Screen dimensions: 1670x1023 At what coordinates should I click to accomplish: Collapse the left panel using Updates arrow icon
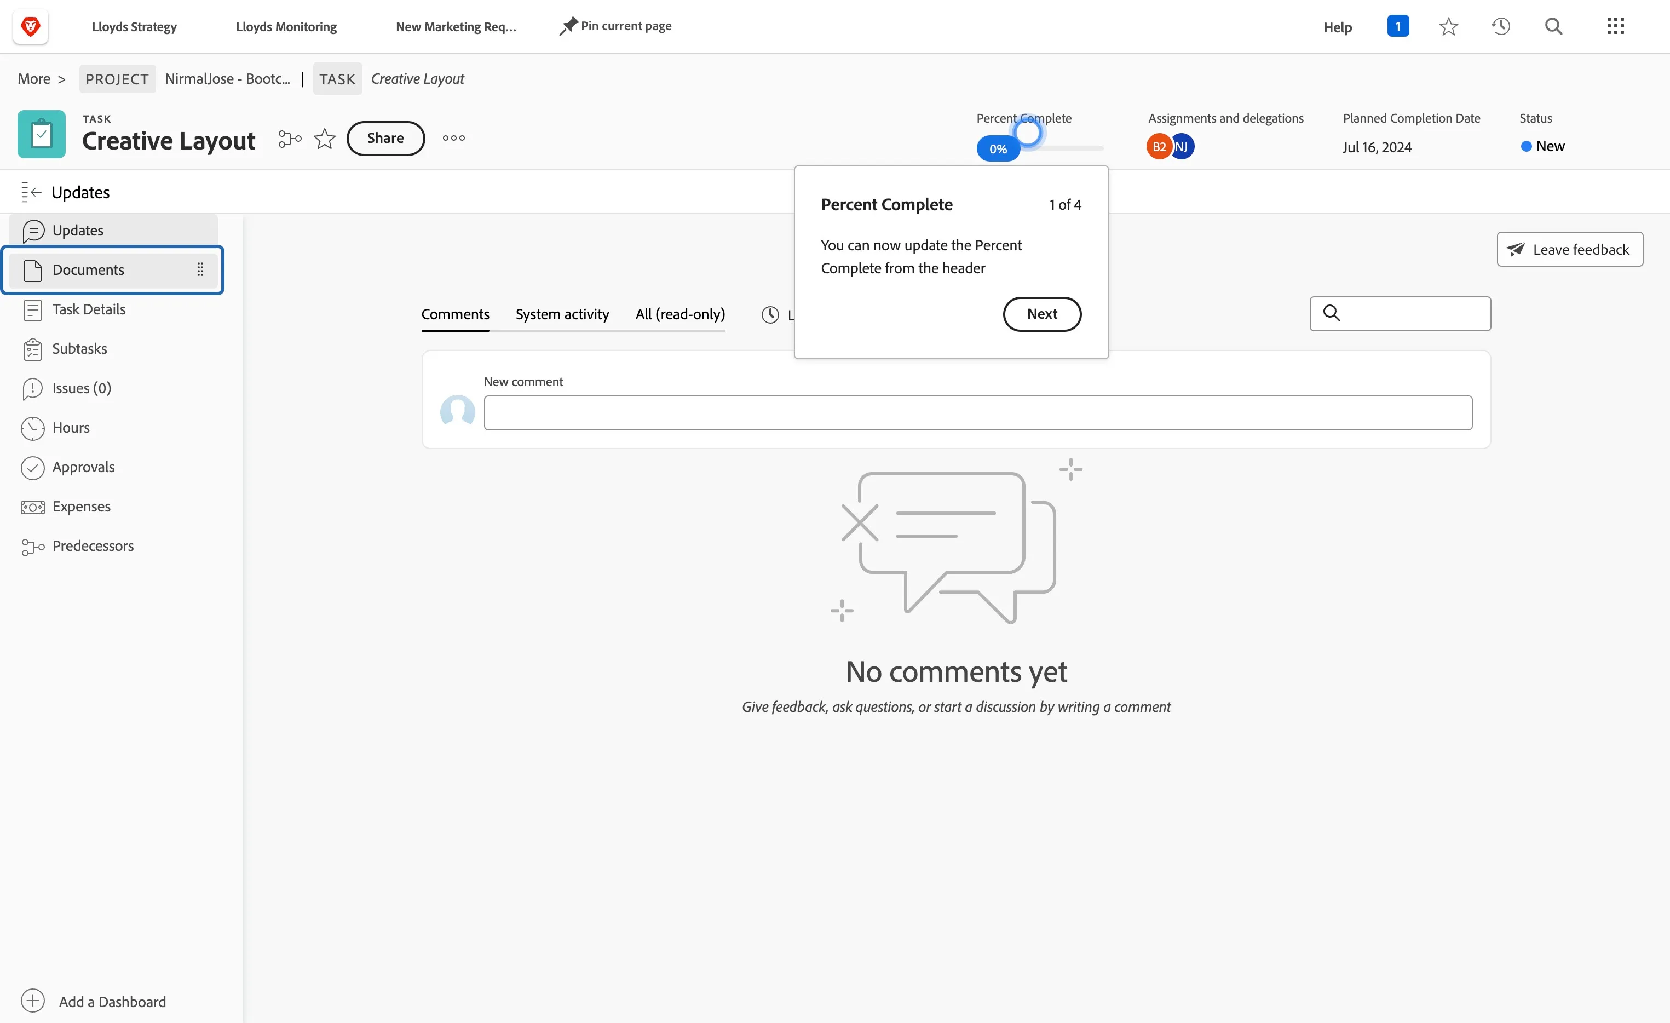click(31, 192)
